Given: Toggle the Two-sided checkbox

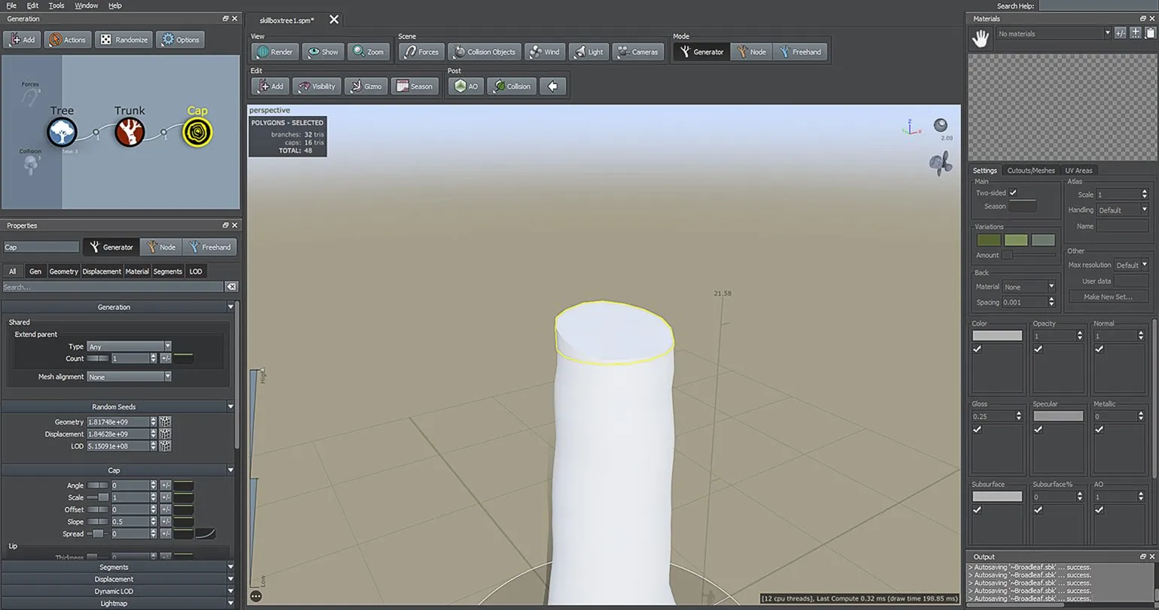Looking at the screenshot, I should [1013, 193].
